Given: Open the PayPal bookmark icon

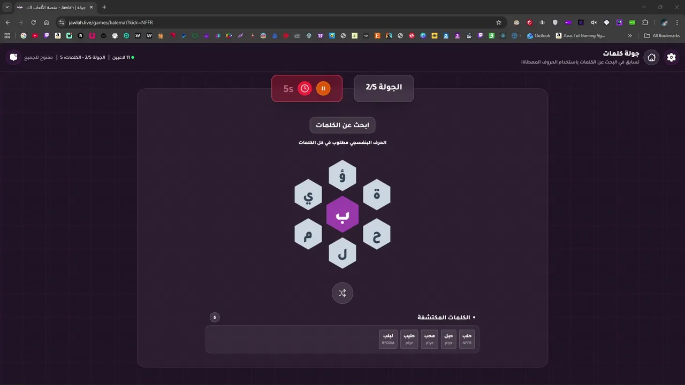Looking at the screenshot, I should [x=184, y=36].
